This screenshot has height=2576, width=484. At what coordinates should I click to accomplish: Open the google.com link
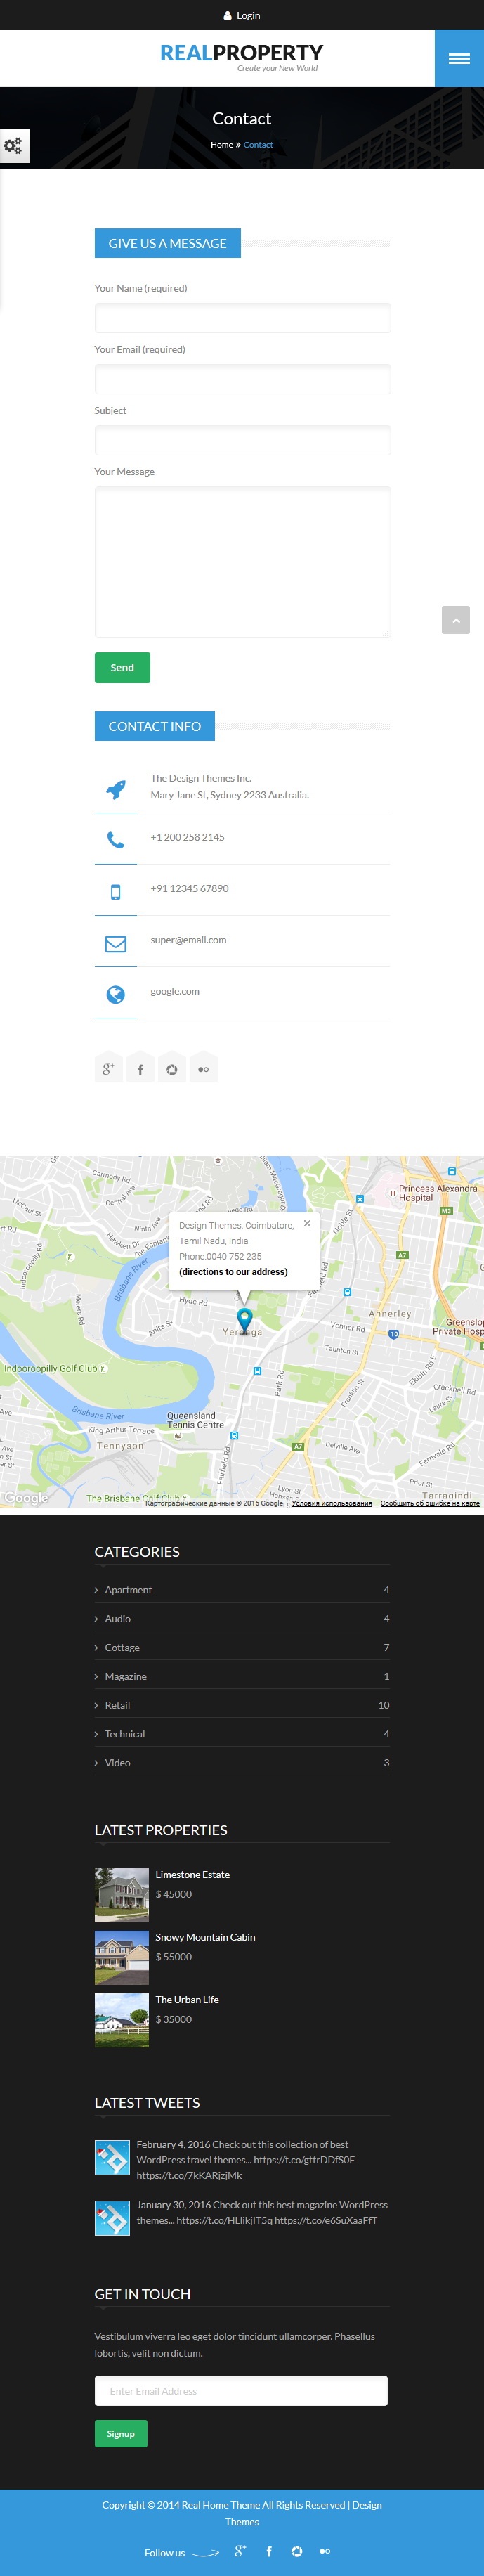[x=175, y=991]
